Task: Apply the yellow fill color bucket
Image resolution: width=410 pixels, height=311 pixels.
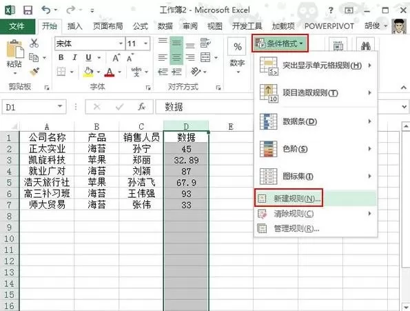Action: click(x=88, y=72)
